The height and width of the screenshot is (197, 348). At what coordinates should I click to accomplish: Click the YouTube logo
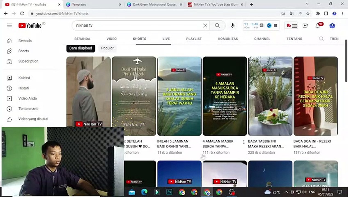[x=30, y=25]
